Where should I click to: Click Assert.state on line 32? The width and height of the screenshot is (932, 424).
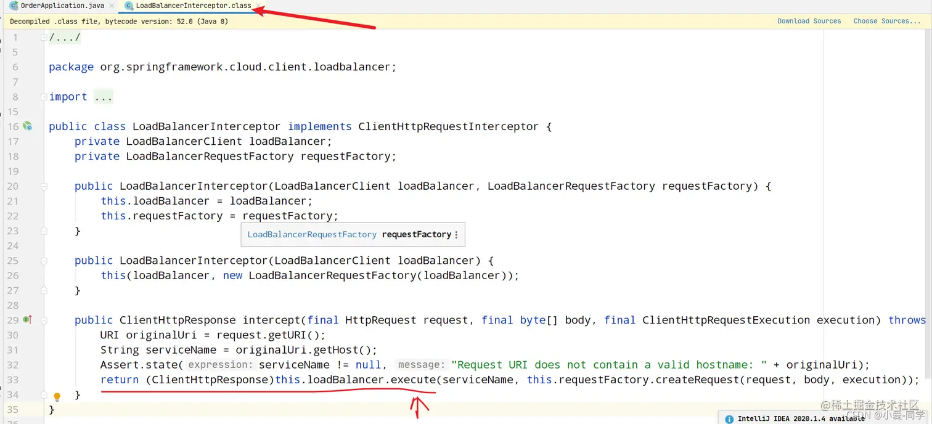139,365
